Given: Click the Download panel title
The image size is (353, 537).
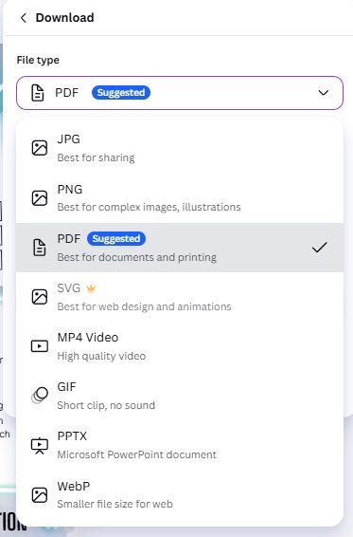Looking at the screenshot, I should [65, 18].
